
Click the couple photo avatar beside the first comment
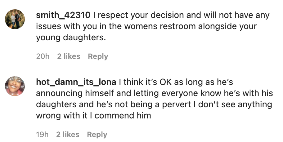[x=15, y=19]
